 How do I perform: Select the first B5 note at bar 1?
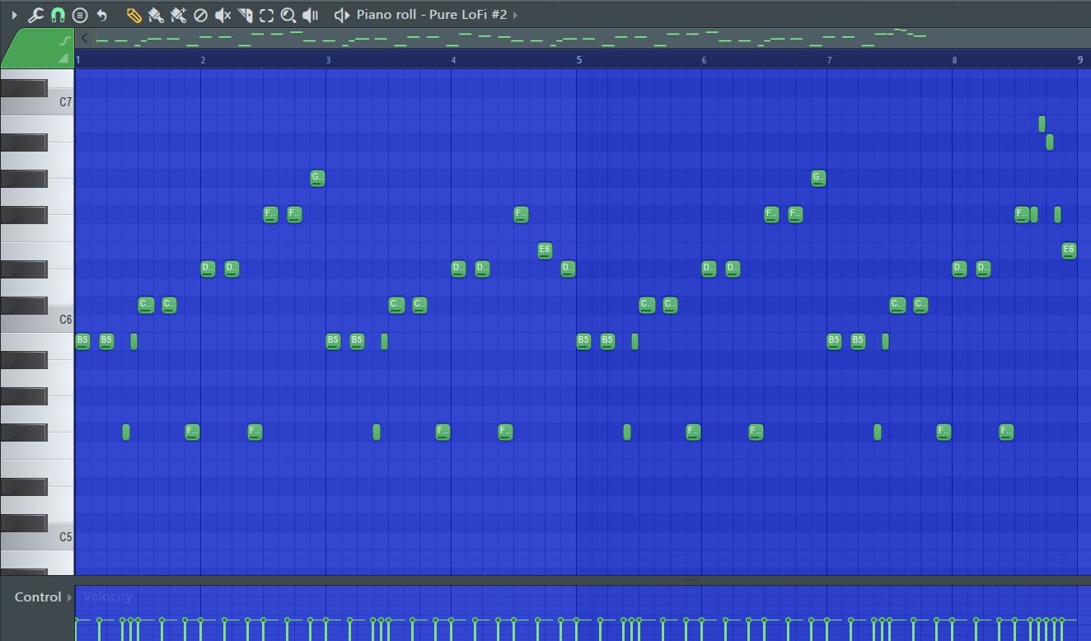[x=82, y=340]
